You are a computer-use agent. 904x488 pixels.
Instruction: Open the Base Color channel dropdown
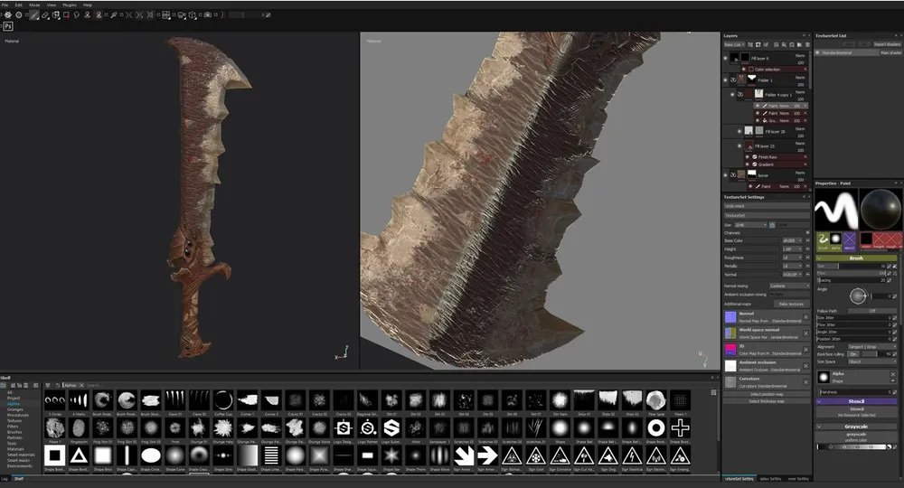(733, 43)
